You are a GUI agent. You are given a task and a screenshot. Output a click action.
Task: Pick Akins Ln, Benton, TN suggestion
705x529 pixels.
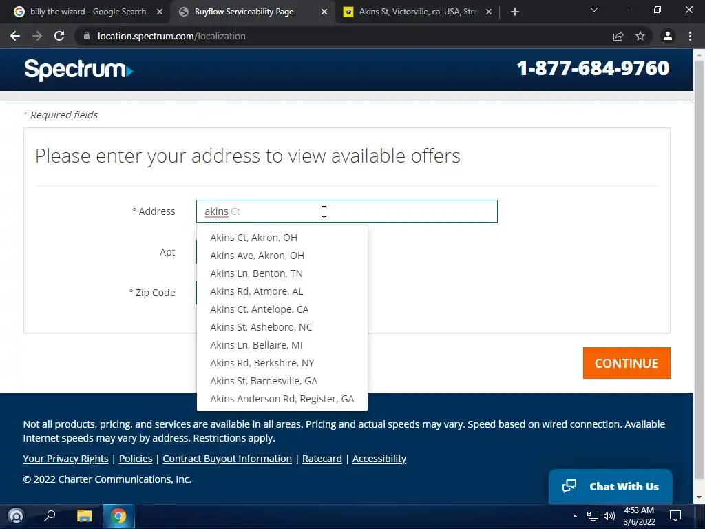[282, 273]
